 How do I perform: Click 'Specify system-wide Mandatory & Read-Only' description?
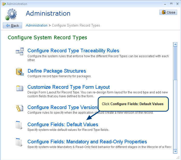[x=99, y=147]
